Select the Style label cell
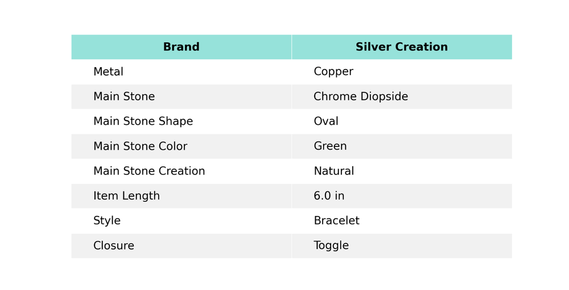569x290 pixels. 106,221
